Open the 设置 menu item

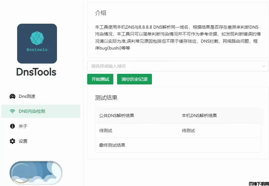point(41,141)
